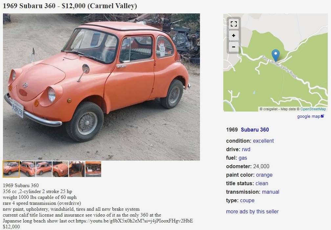
Task: Click the 'rwd' drive link
Action: point(246,149)
